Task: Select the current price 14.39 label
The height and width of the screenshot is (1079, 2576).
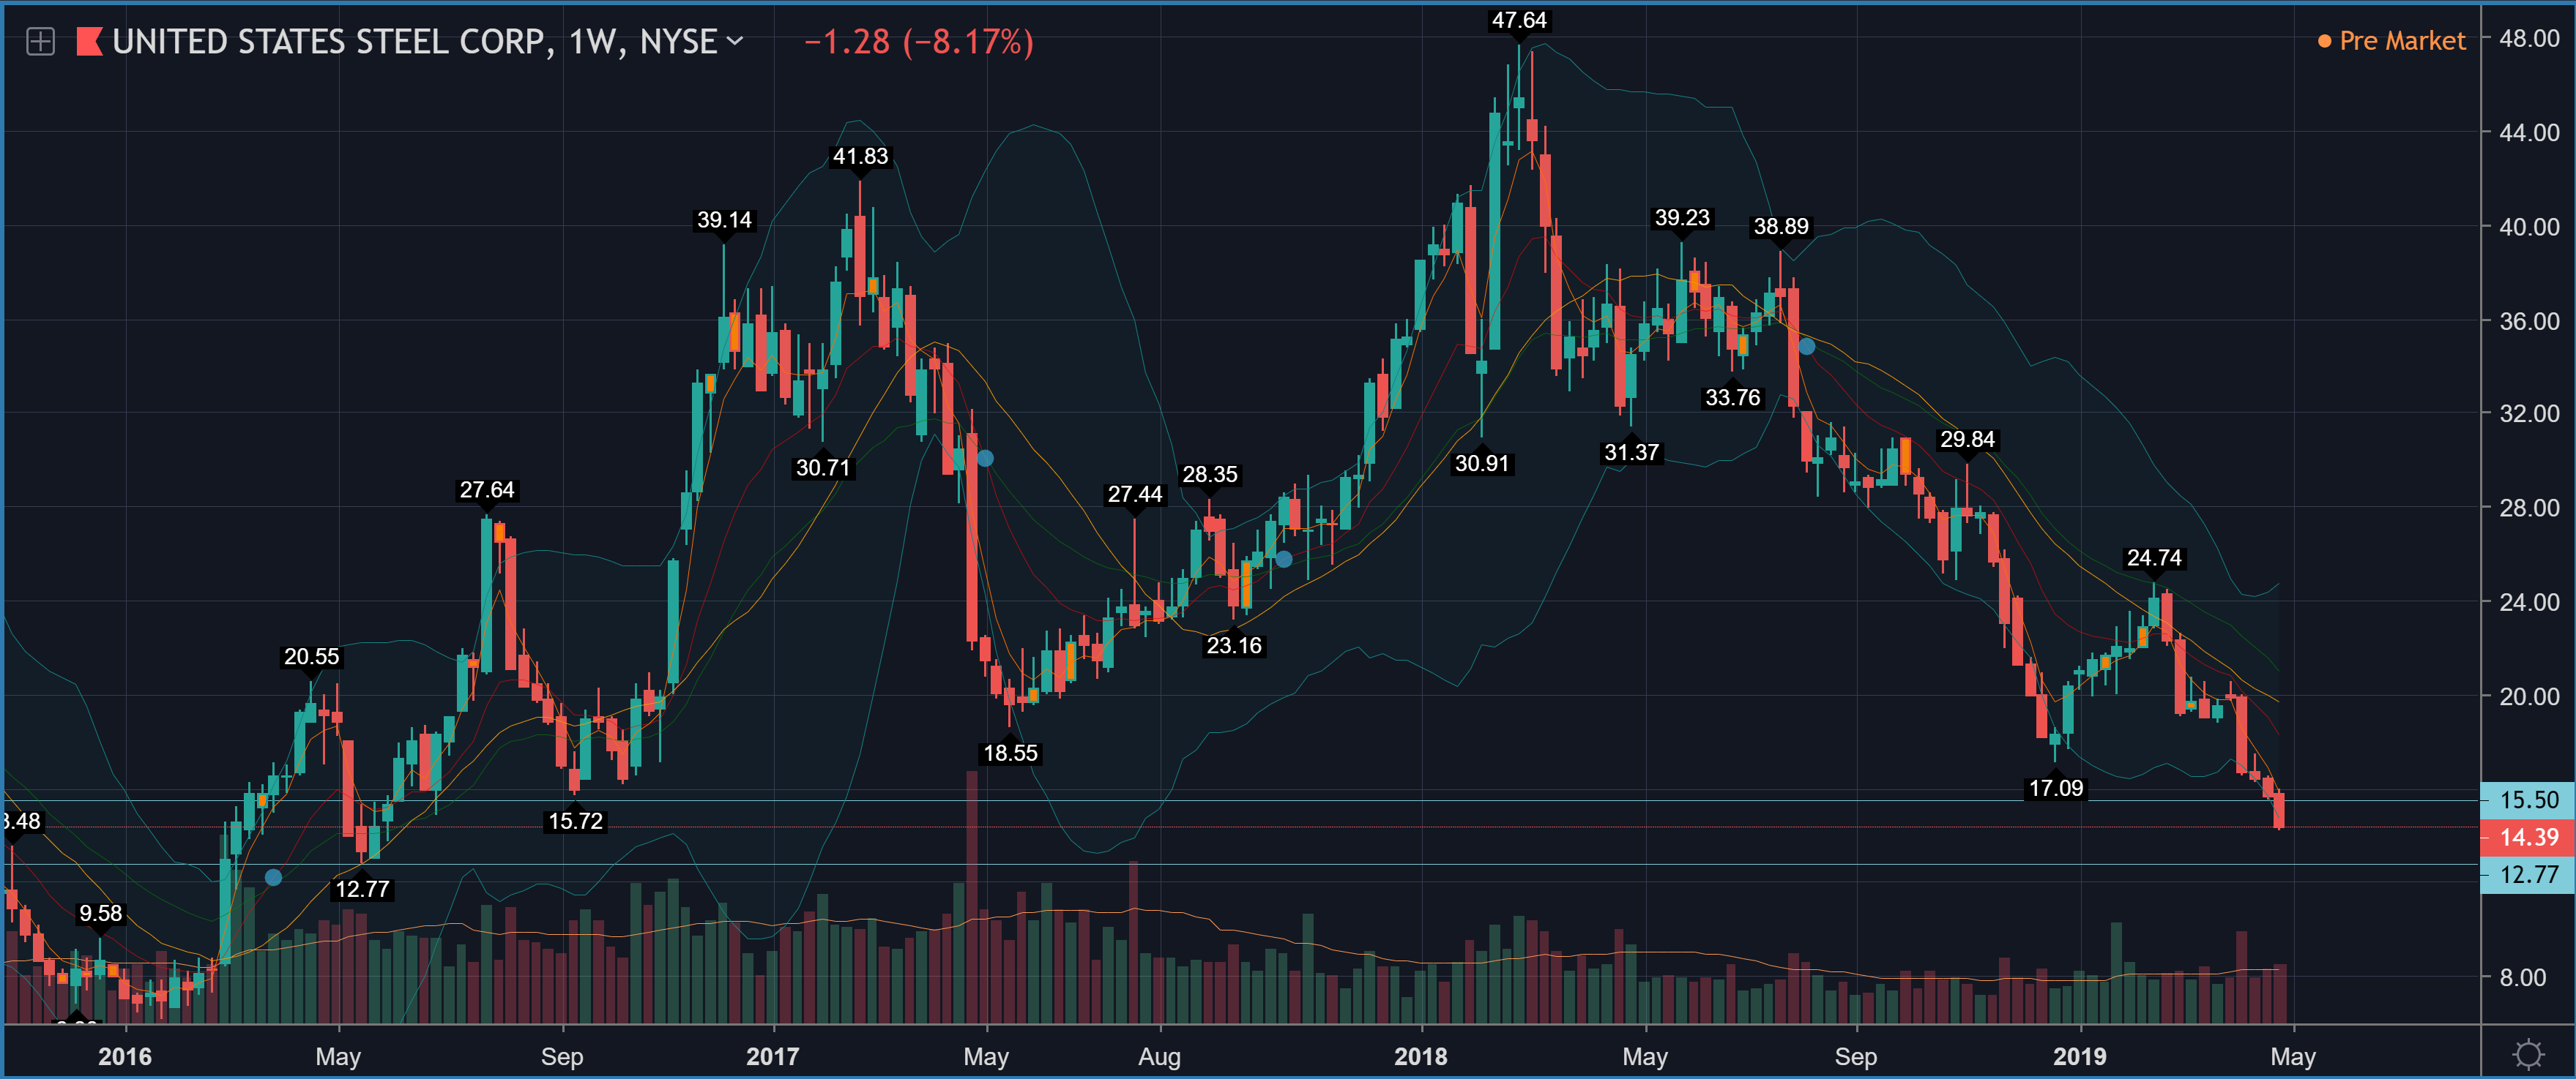Action: point(2528,837)
